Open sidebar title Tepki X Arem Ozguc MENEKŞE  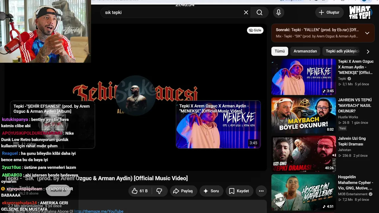pyautogui.click(x=356, y=67)
